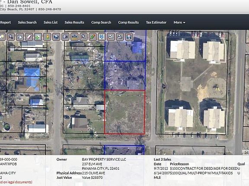Click the Last 2 Sales heading
Viewport: 249px width, 186px height.
[x=163, y=159]
